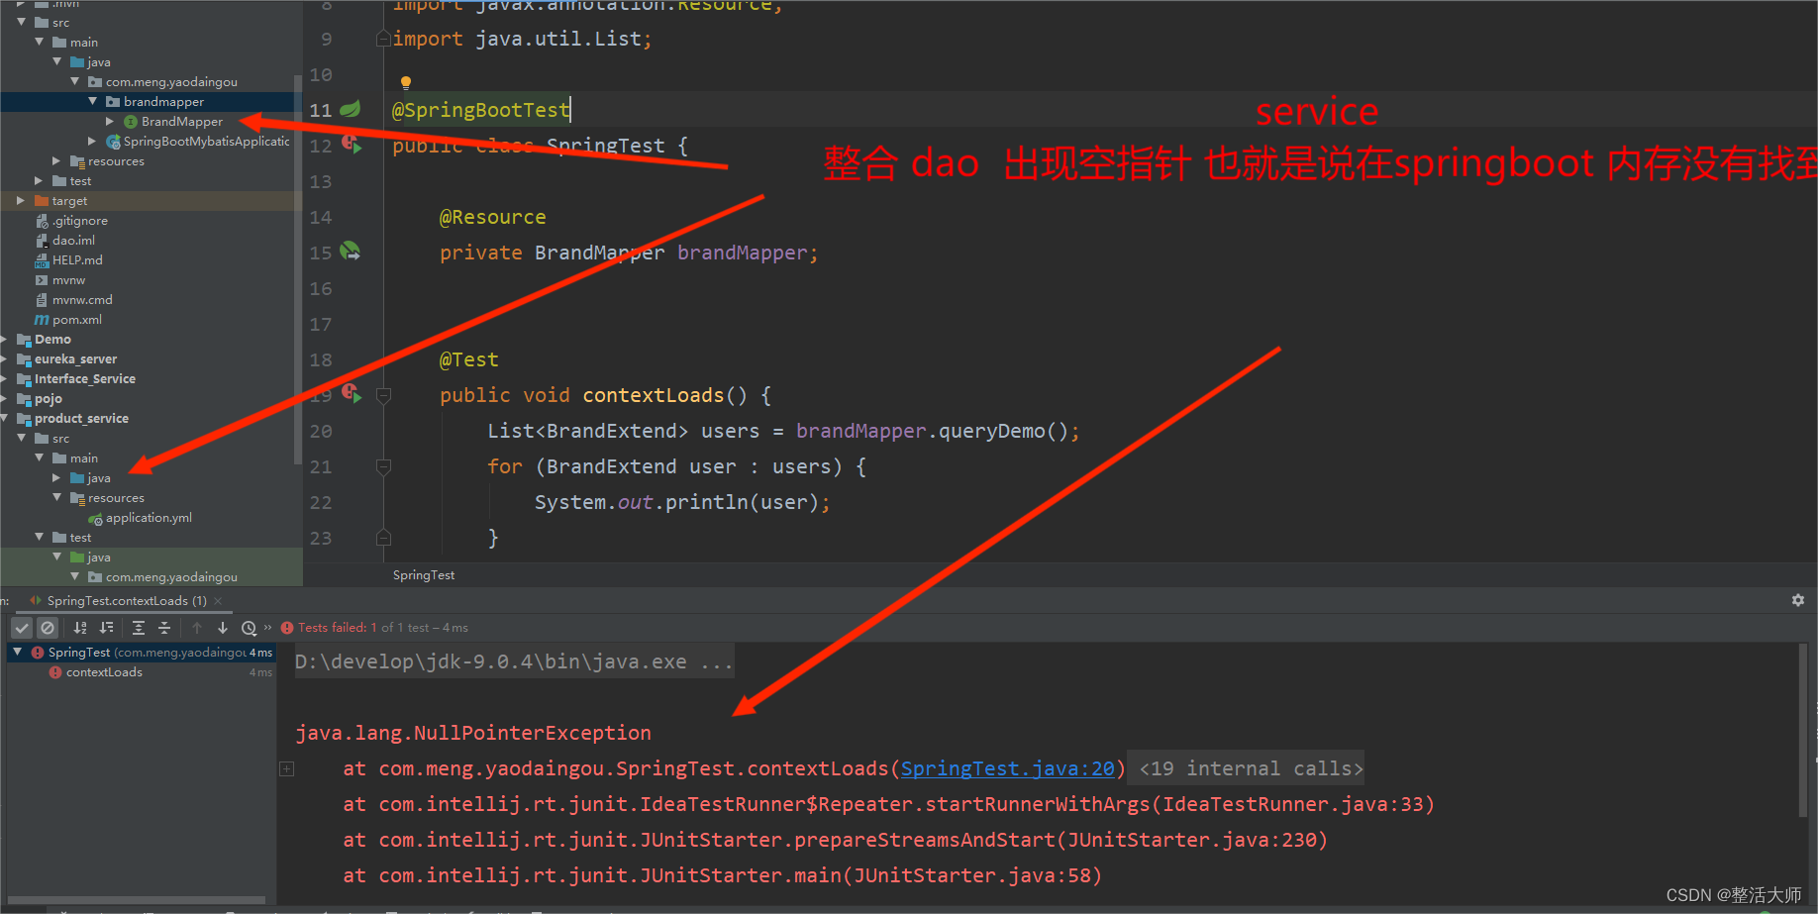Expand the resources folder under dao main

(56, 160)
